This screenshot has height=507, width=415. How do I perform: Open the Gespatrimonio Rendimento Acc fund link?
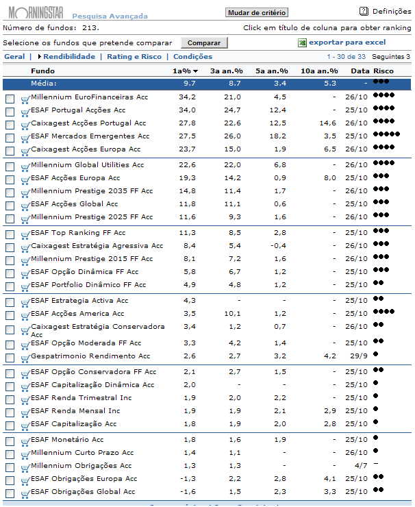(x=90, y=356)
